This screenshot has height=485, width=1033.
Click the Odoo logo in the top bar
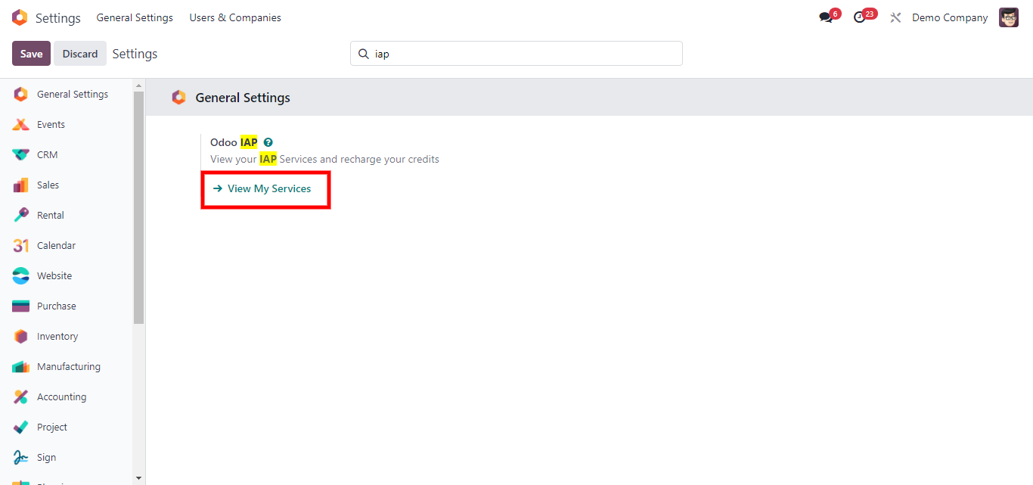(x=20, y=17)
